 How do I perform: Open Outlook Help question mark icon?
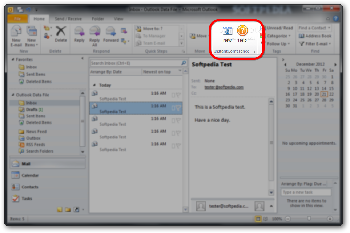(x=336, y=19)
